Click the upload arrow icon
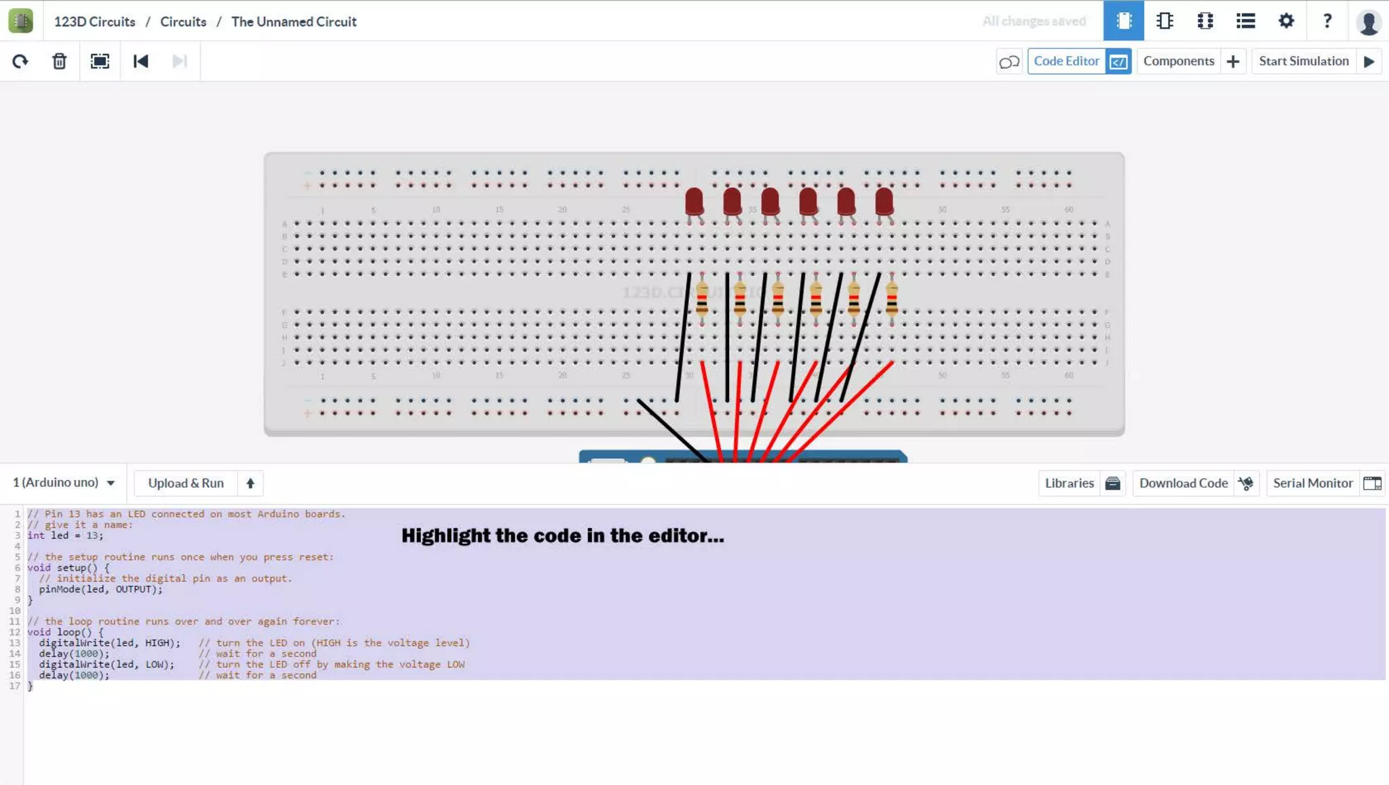This screenshot has height=785, width=1389. pos(250,483)
